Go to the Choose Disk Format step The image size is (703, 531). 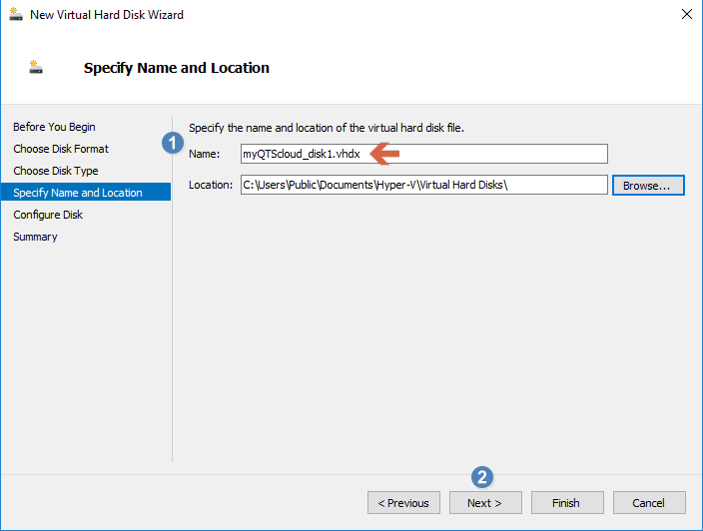[61, 149]
